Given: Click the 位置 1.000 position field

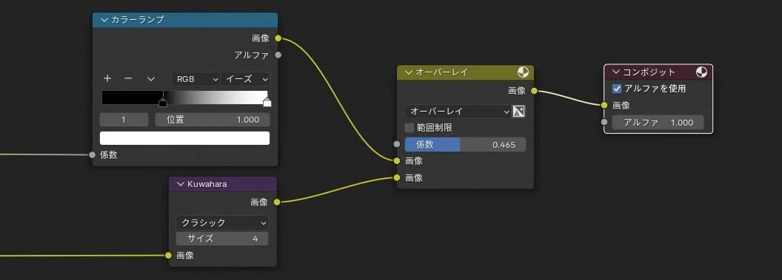Looking at the screenshot, I should click(x=213, y=120).
